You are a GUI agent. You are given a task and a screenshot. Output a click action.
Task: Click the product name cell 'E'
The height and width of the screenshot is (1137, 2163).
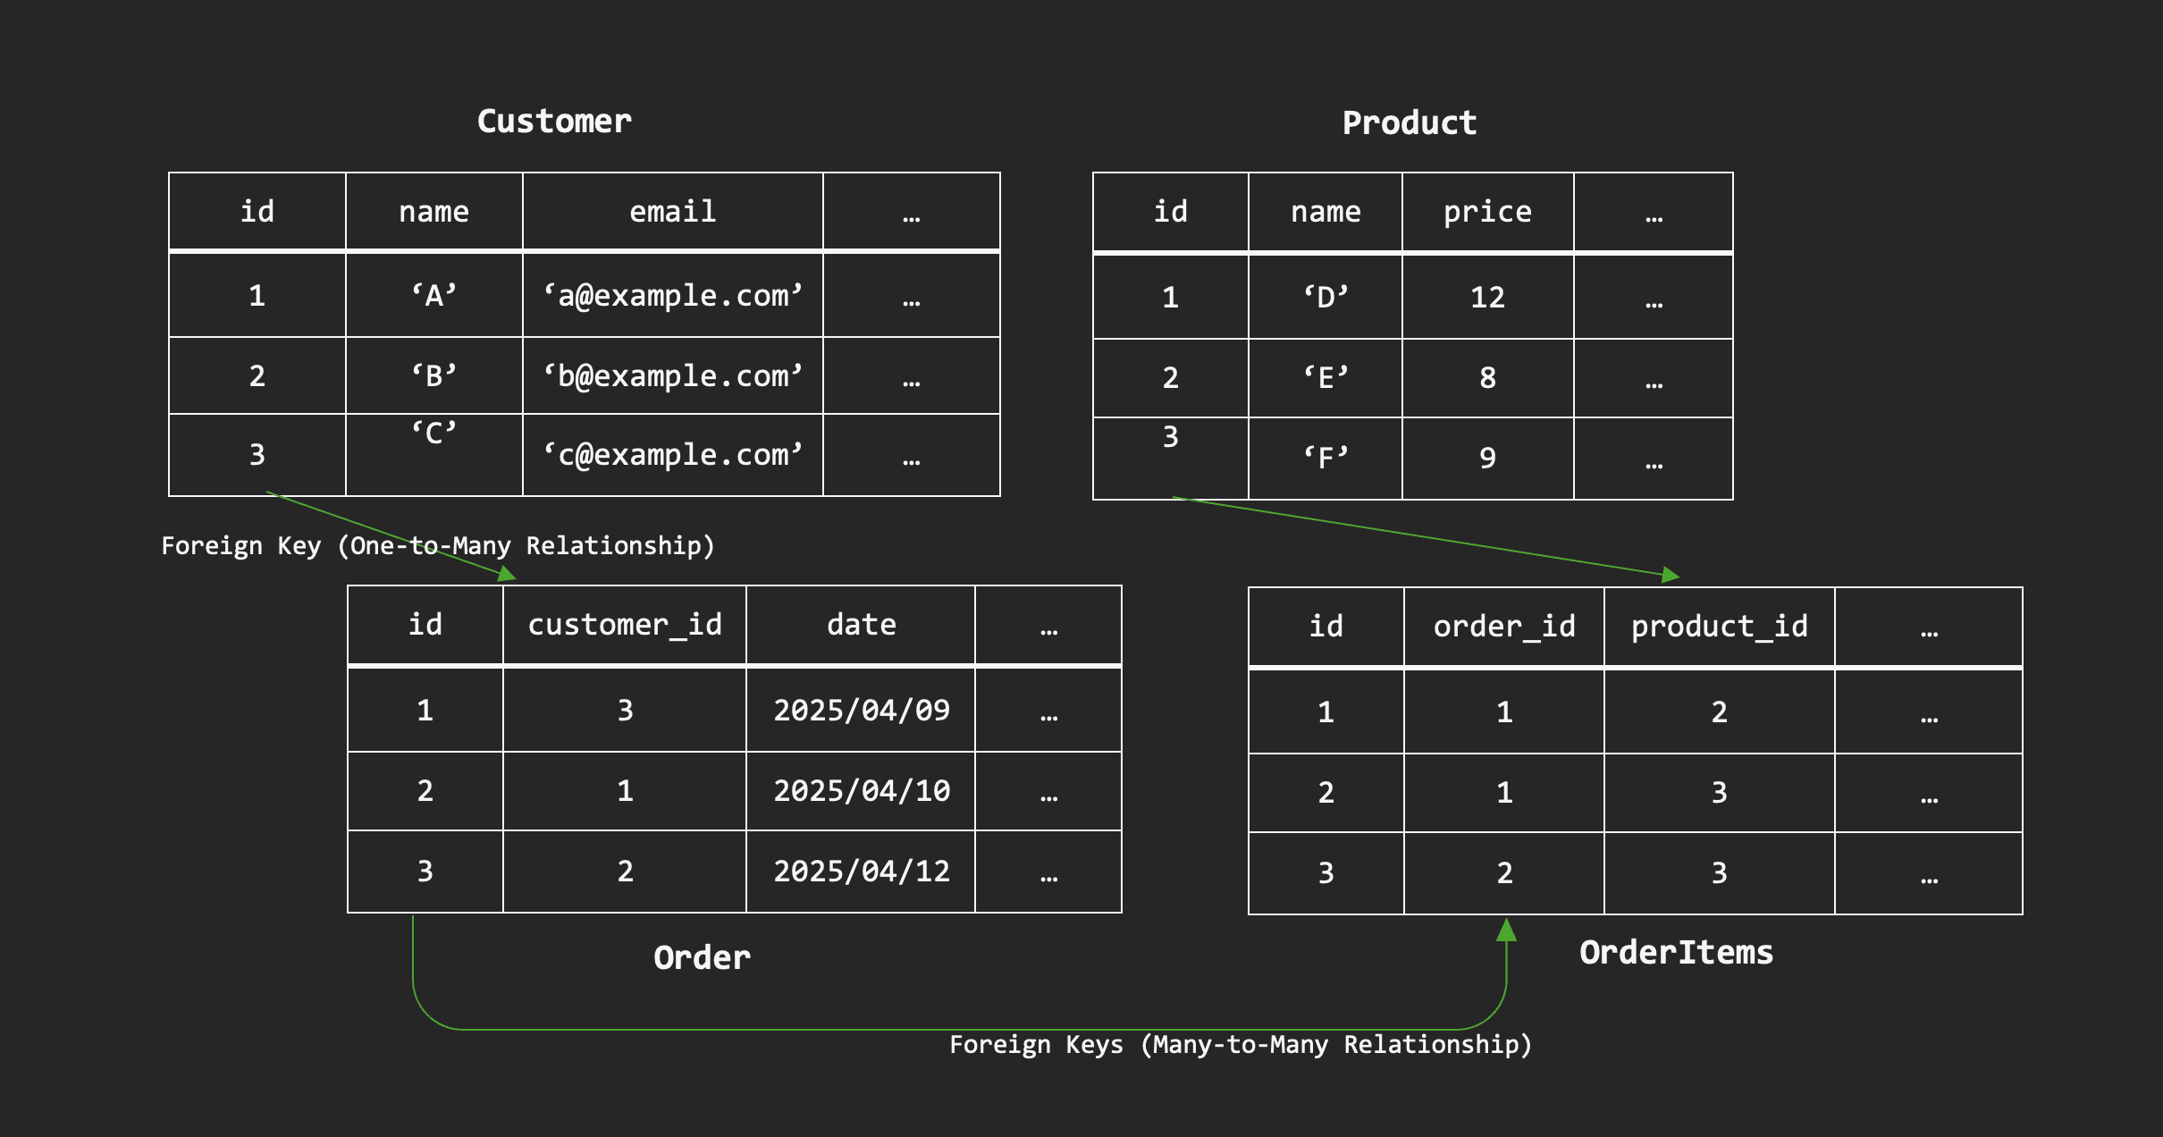pyautogui.click(x=1326, y=378)
